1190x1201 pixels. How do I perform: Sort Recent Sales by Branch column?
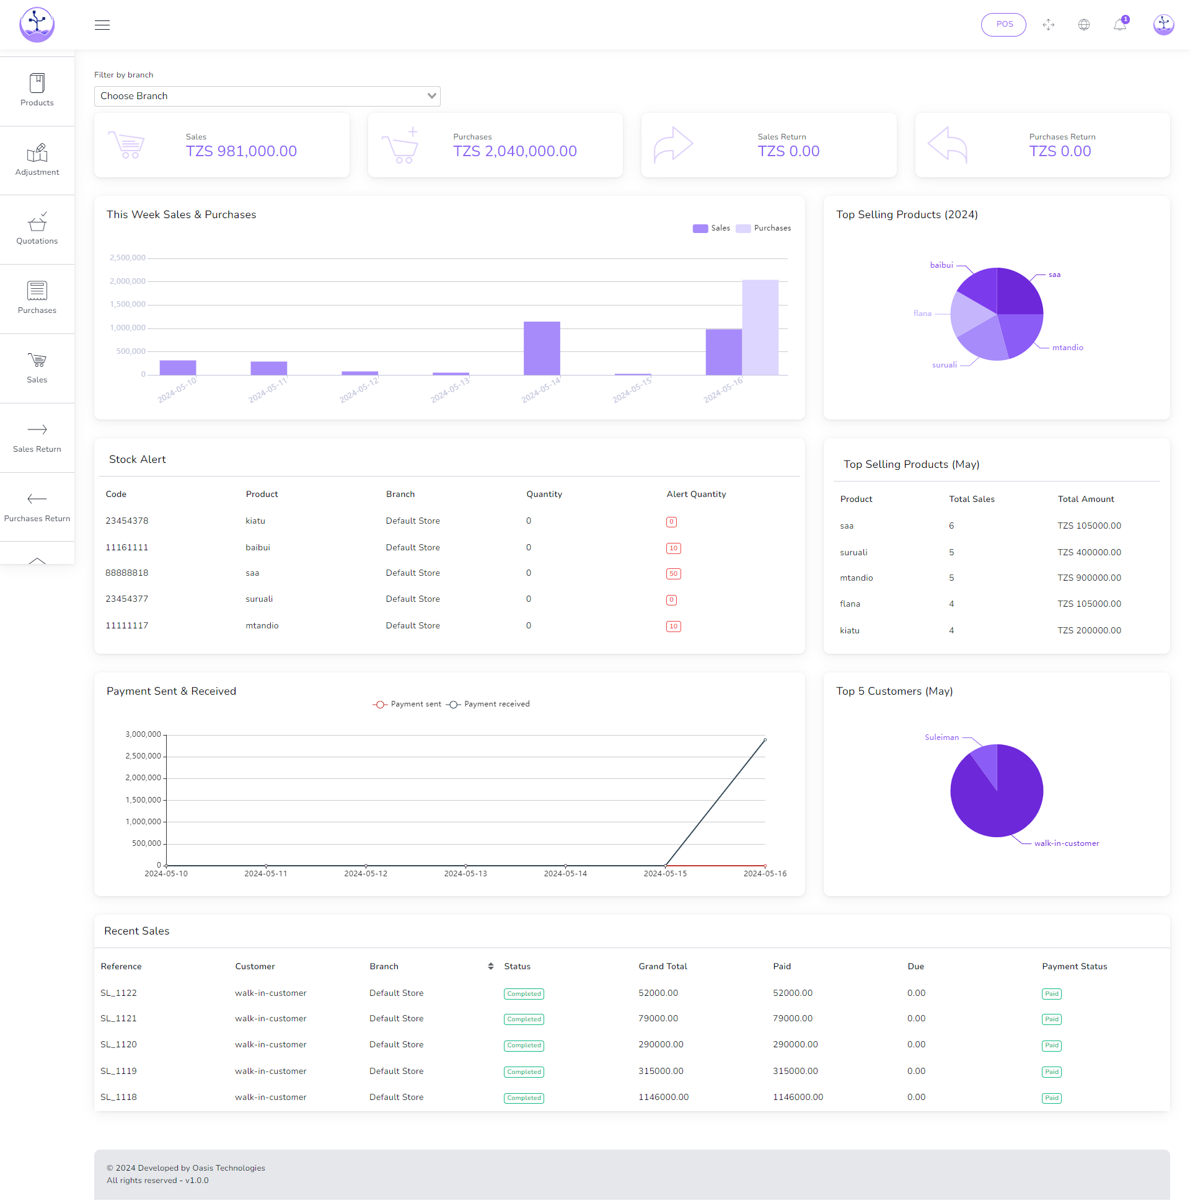(490, 966)
